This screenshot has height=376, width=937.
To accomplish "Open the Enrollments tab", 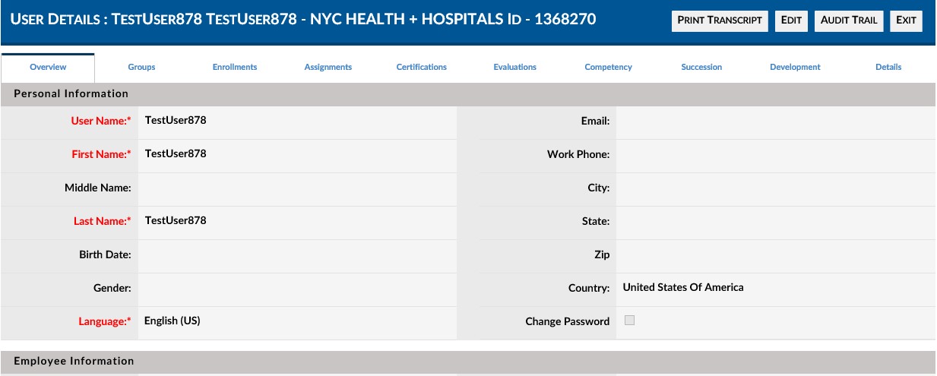I will click(235, 68).
